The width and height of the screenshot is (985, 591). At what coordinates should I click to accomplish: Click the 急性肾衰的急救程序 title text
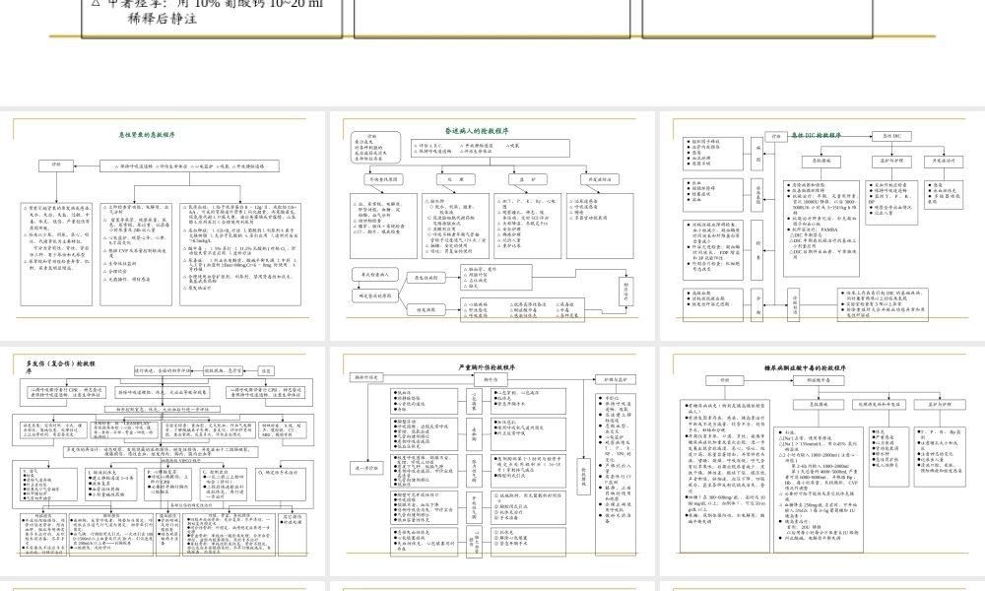pyautogui.click(x=146, y=133)
